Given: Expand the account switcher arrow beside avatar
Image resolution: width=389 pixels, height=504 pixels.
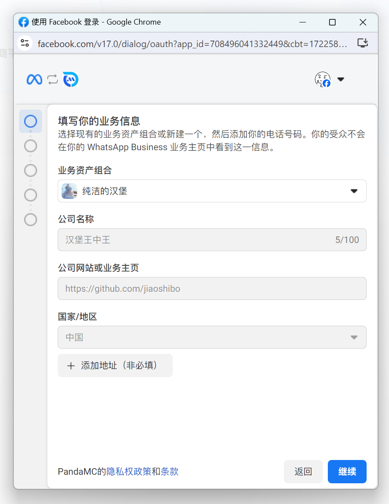Looking at the screenshot, I should (341, 79).
